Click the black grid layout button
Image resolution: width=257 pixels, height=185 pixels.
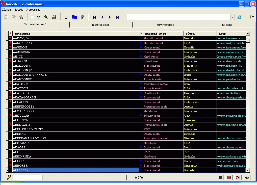click(x=220, y=177)
